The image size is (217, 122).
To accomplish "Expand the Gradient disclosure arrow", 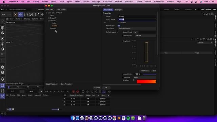I will pyautogui.click(x=134, y=80).
